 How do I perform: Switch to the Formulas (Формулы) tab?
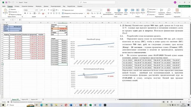[38, 6]
